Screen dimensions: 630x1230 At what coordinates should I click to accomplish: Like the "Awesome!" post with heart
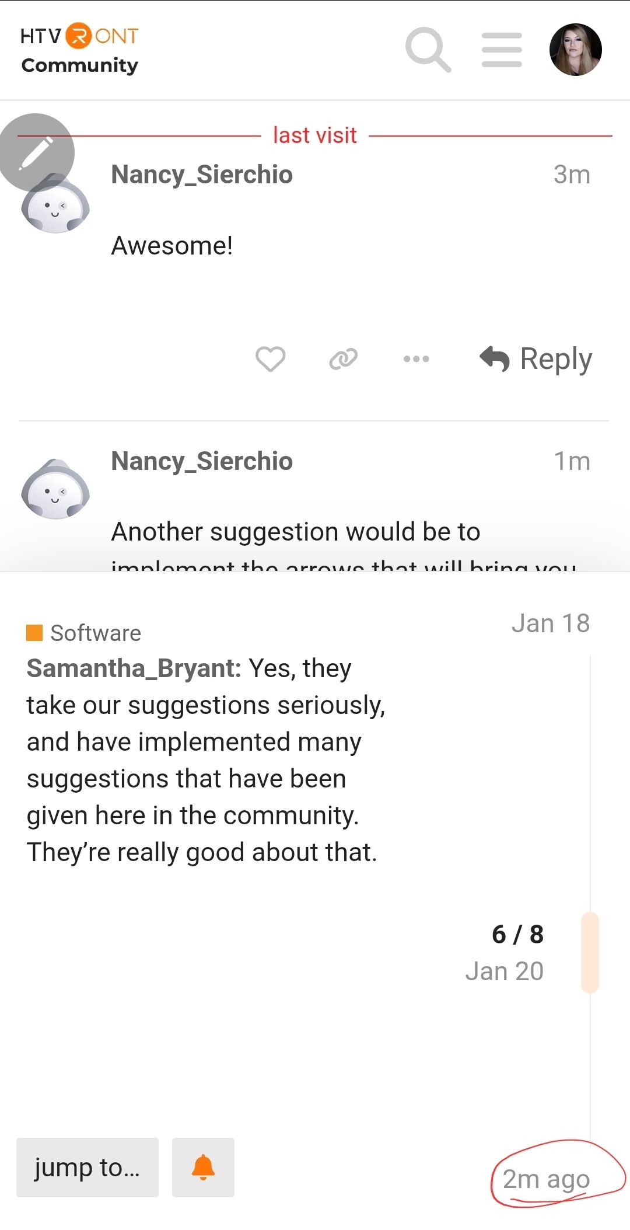[270, 358]
